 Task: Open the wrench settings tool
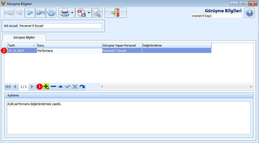97,13
